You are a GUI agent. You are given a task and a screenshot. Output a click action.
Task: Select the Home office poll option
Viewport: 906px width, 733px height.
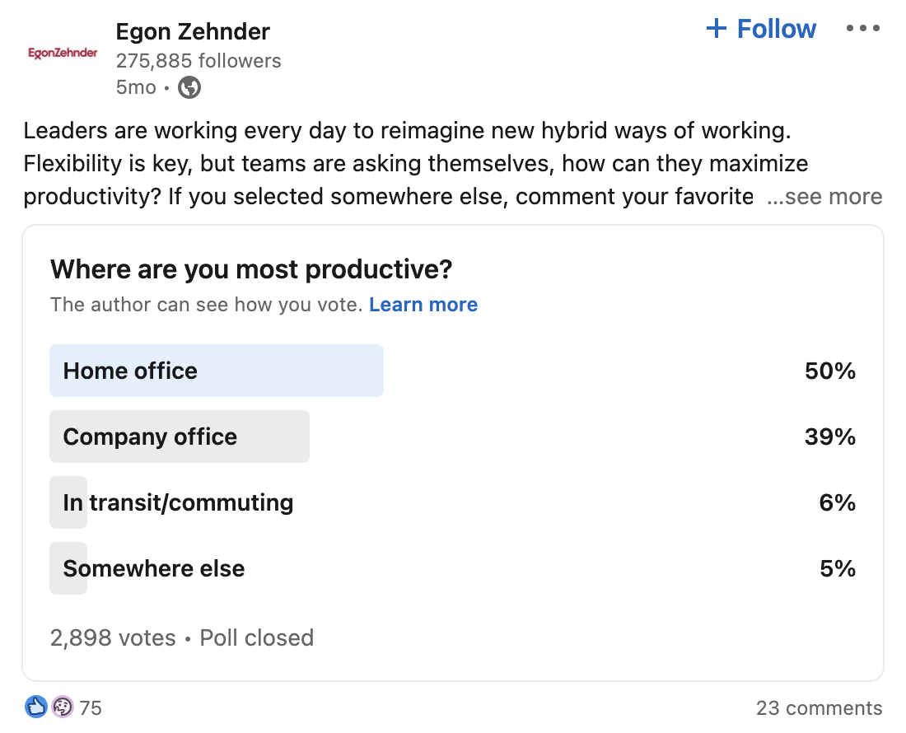click(x=453, y=371)
